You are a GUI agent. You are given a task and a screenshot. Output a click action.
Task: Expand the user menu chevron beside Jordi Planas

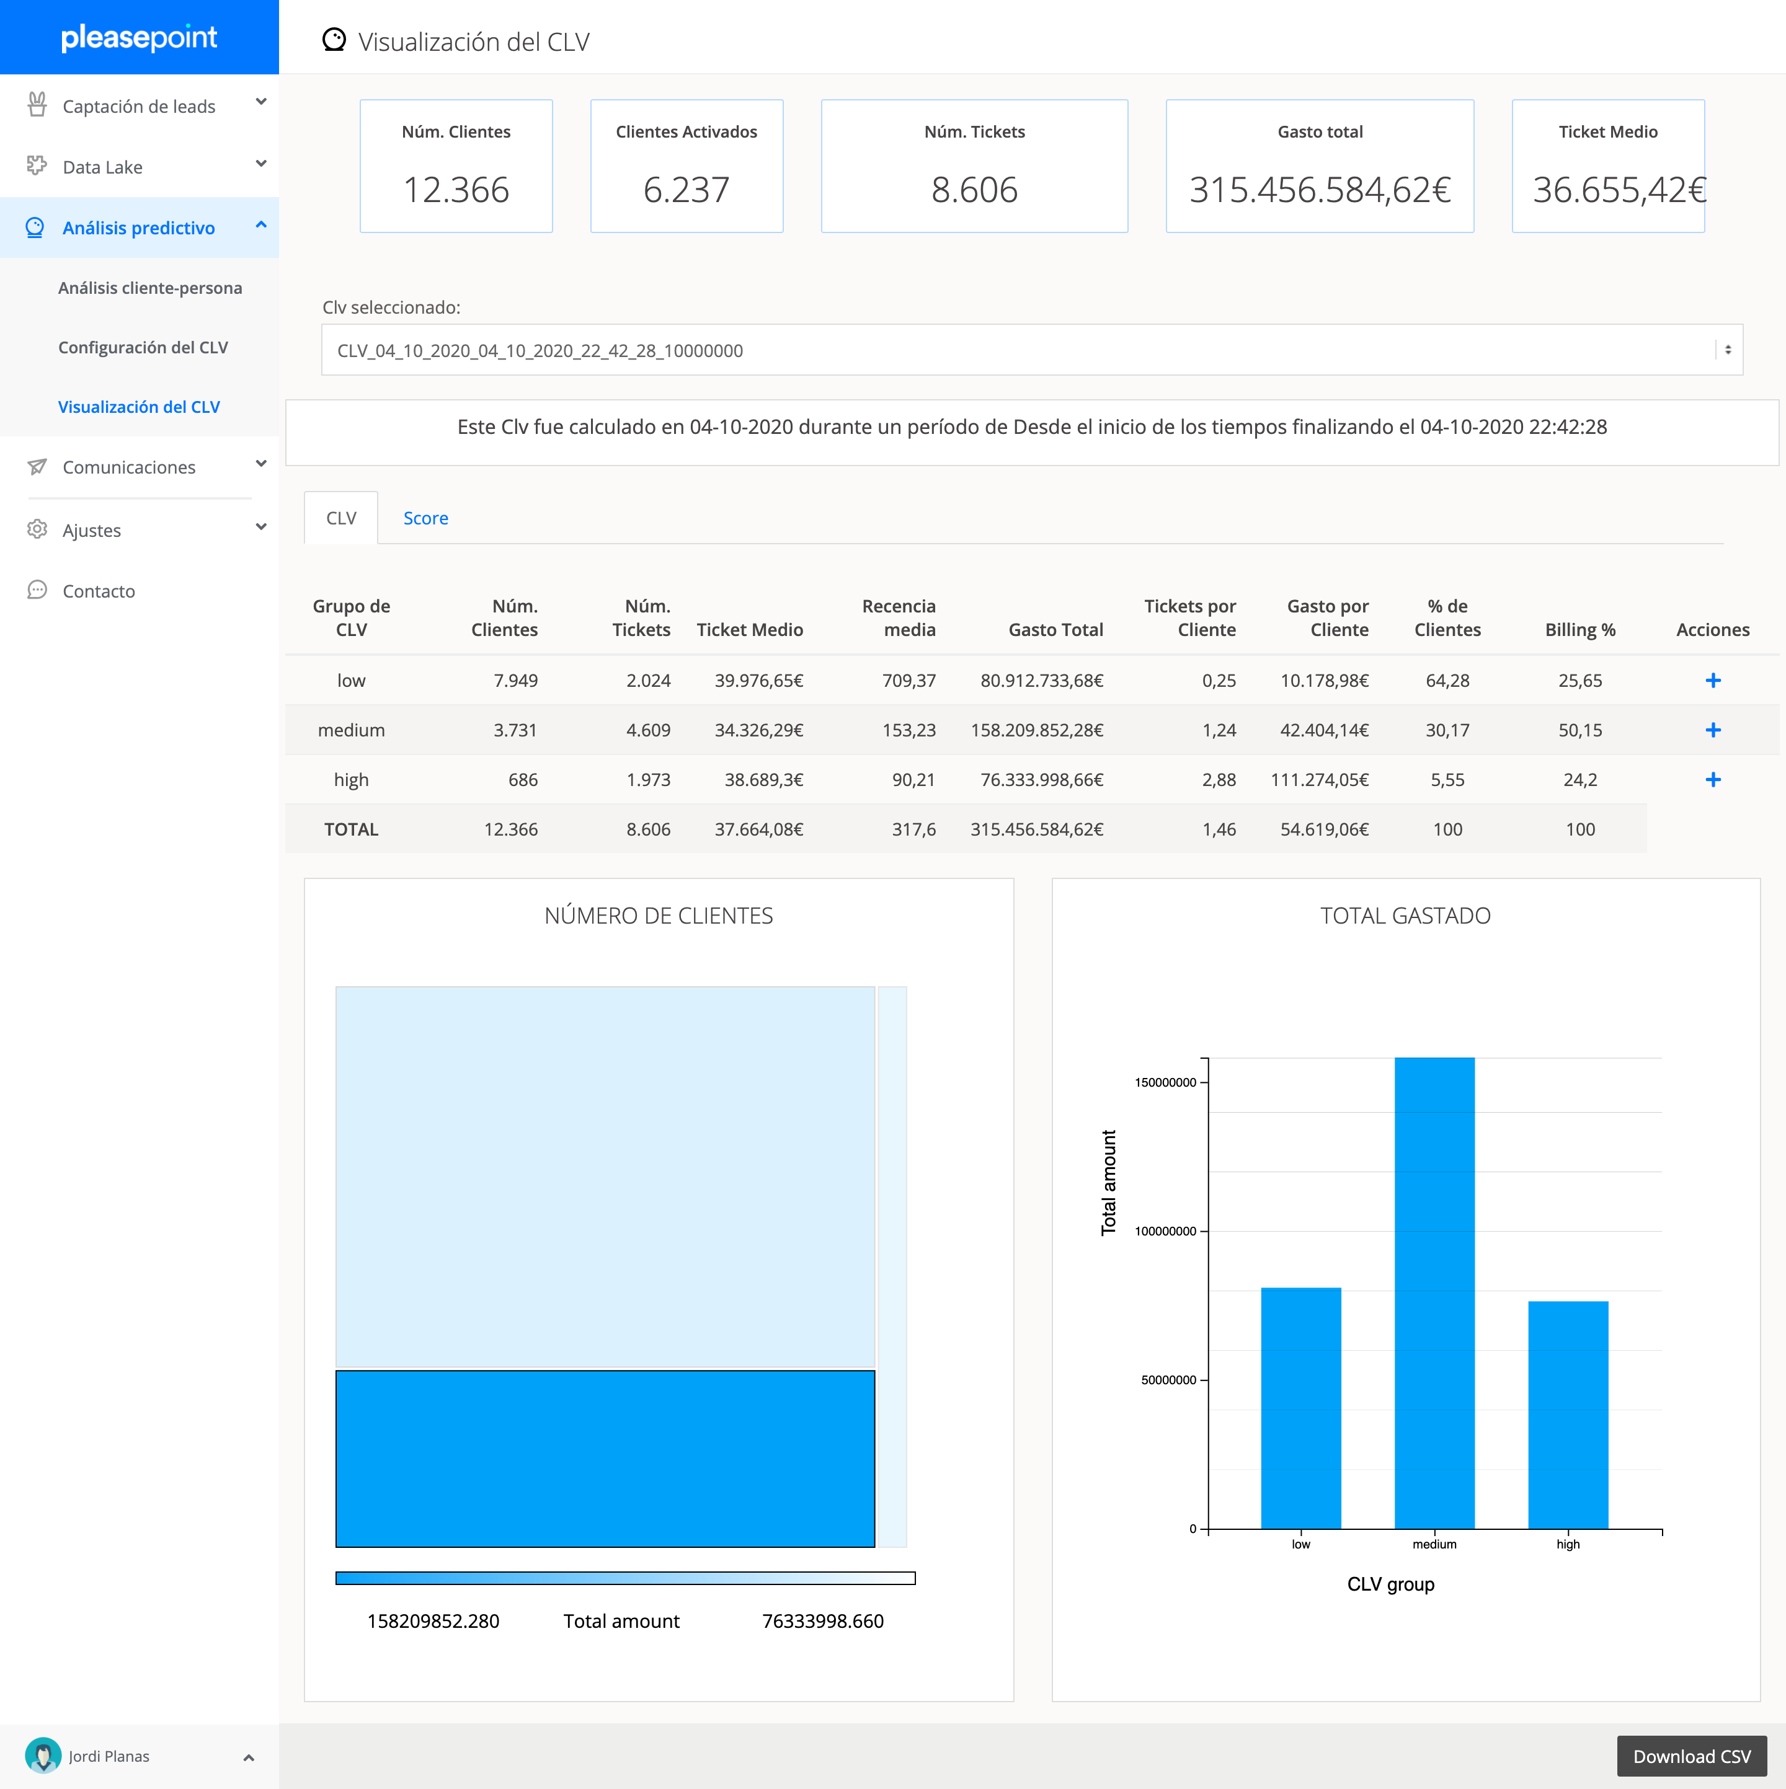(x=248, y=1757)
